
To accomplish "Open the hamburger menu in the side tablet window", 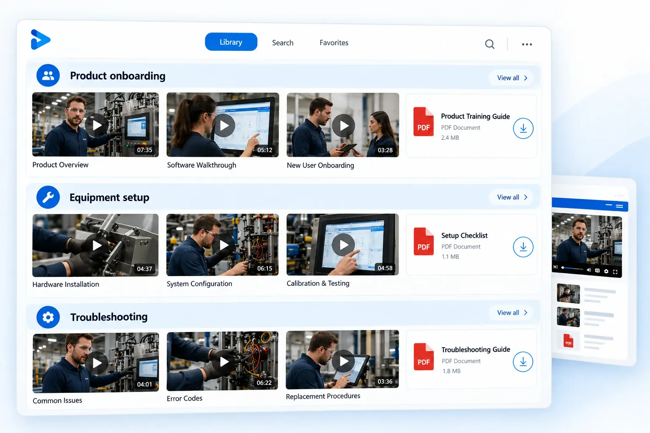I will 620,206.
